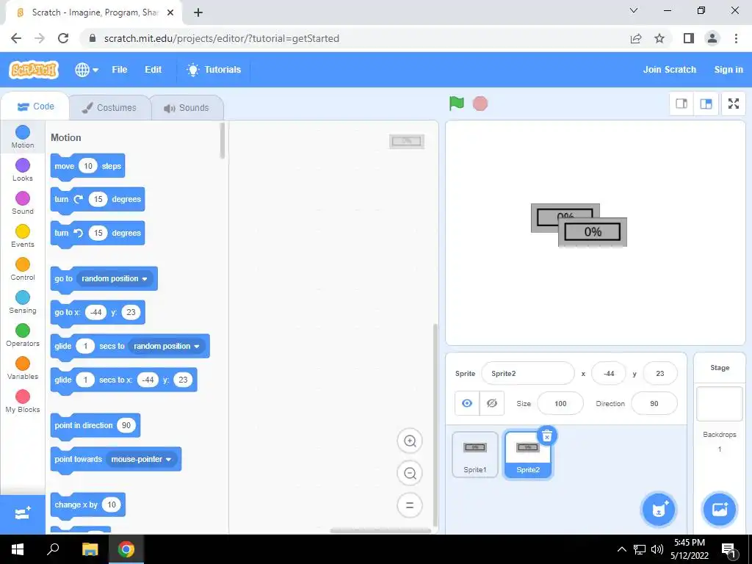Bookmark this page with the star icon
This screenshot has height=564, width=752.
659,38
